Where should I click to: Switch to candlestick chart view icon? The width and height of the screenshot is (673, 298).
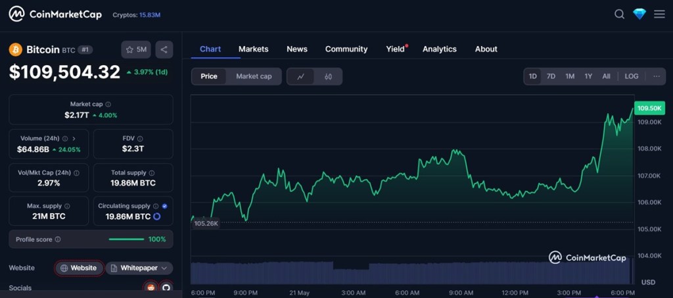[x=328, y=76]
